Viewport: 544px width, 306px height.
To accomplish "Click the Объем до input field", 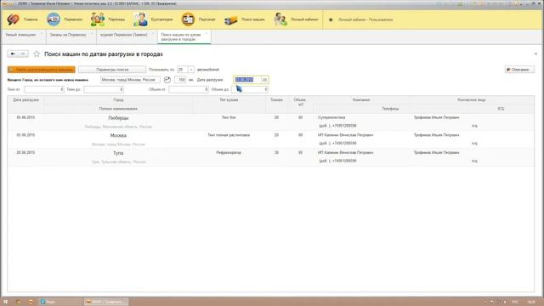I will (250, 89).
